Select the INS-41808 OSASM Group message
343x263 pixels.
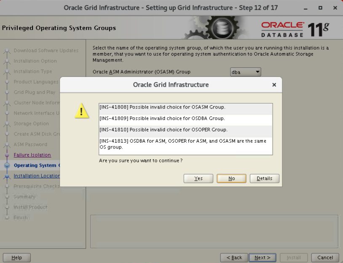(x=185, y=109)
